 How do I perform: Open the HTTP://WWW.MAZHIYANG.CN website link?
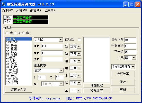point(94,98)
